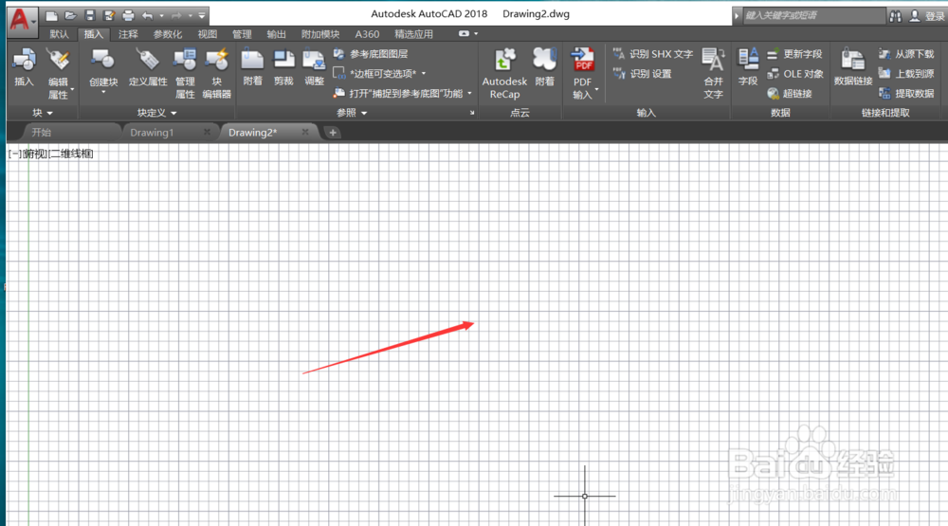Image resolution: width=948 pixels, height=526 pixels.
Task: Switch to the 参数化 (Parametric) ribbon tab
Action: tap(168, 34)
